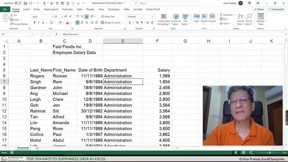Increase font size with the larger A icon
Screen dimensions: 288x162
pyautogui.click(x=66, y=17)
